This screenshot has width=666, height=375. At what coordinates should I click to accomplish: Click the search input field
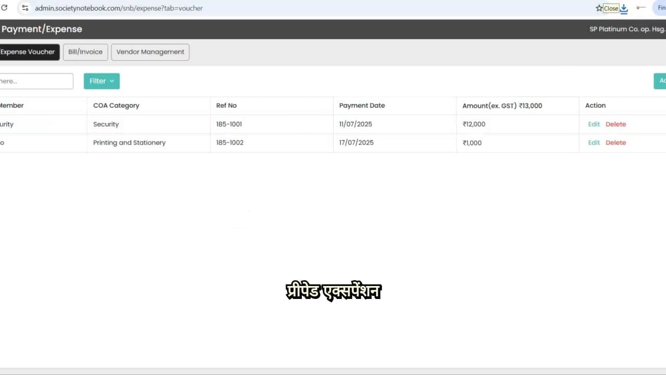coord(35,81)
